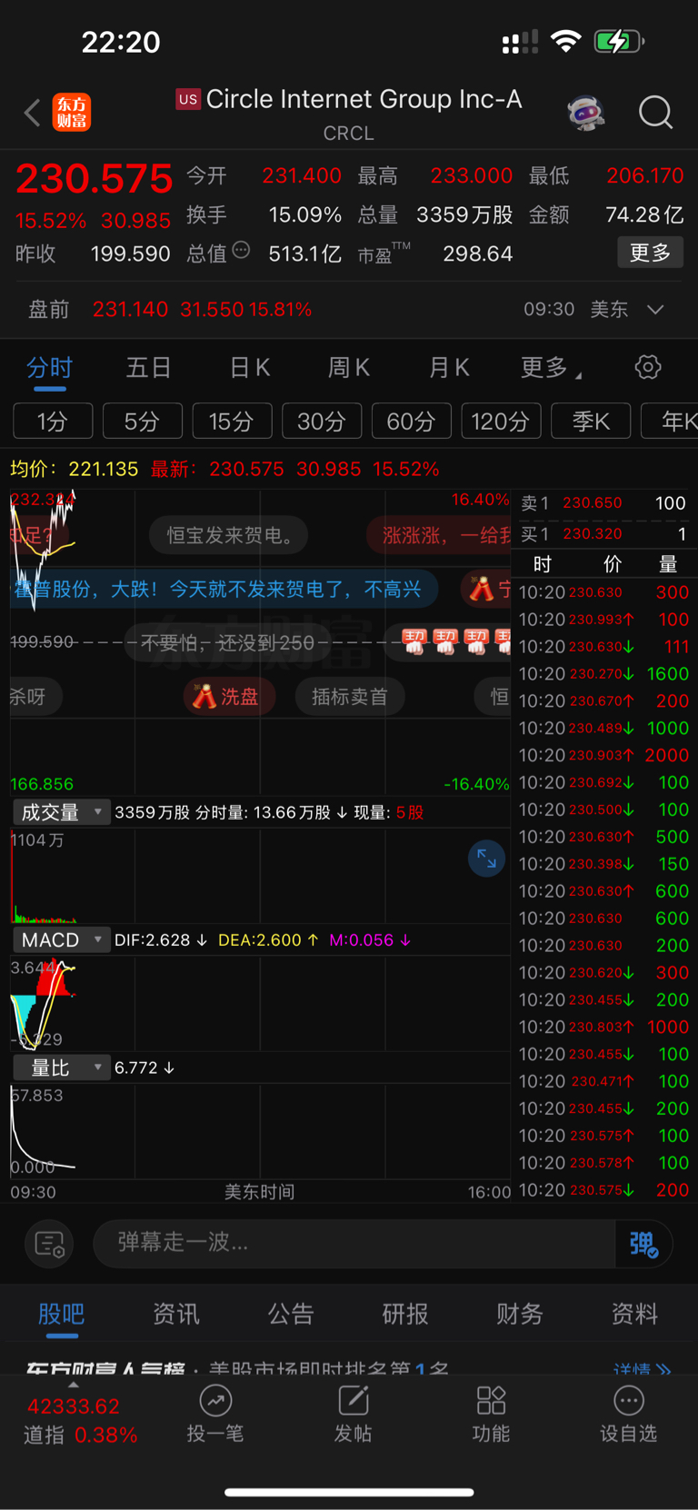The height and width of the screenshot is (1510, 698).
Task: Open the 资讯 tab
Action: [x=176, y=1314]
